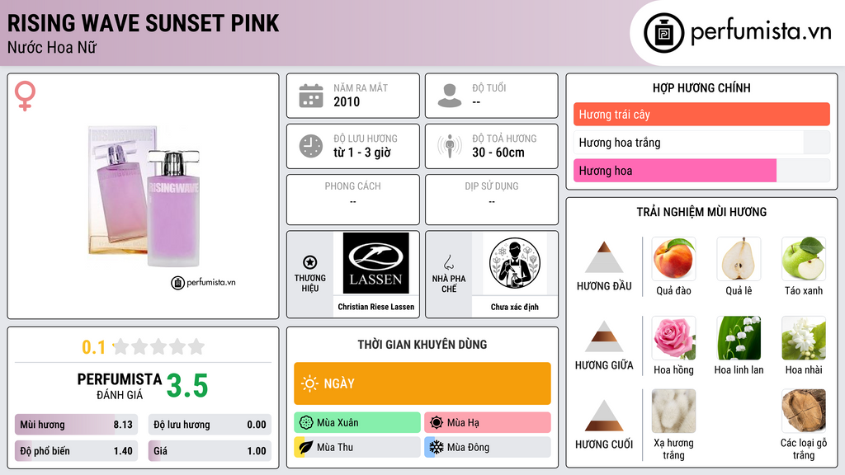Click the PHONG CÁCH style box
This screenshot has width=845, height=475.
pos(353,200)
